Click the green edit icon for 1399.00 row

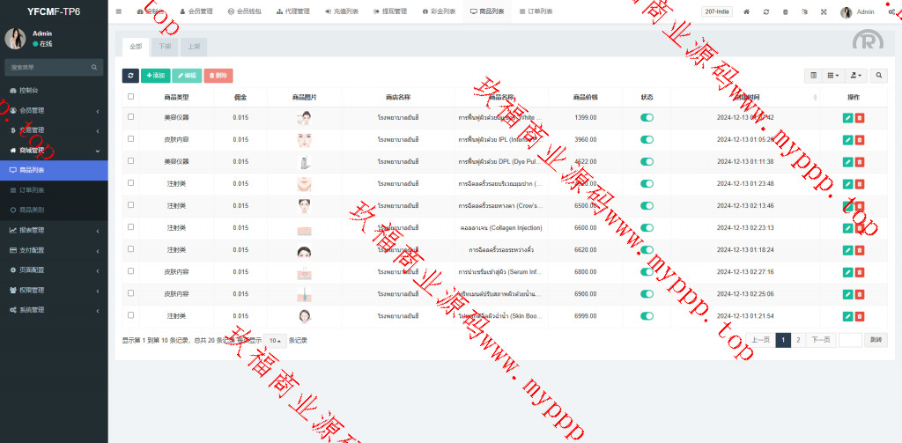point(847,117)
